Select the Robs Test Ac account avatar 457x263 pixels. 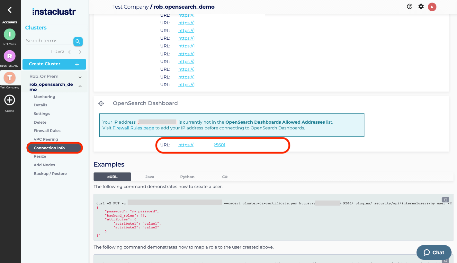click(10, 56)
